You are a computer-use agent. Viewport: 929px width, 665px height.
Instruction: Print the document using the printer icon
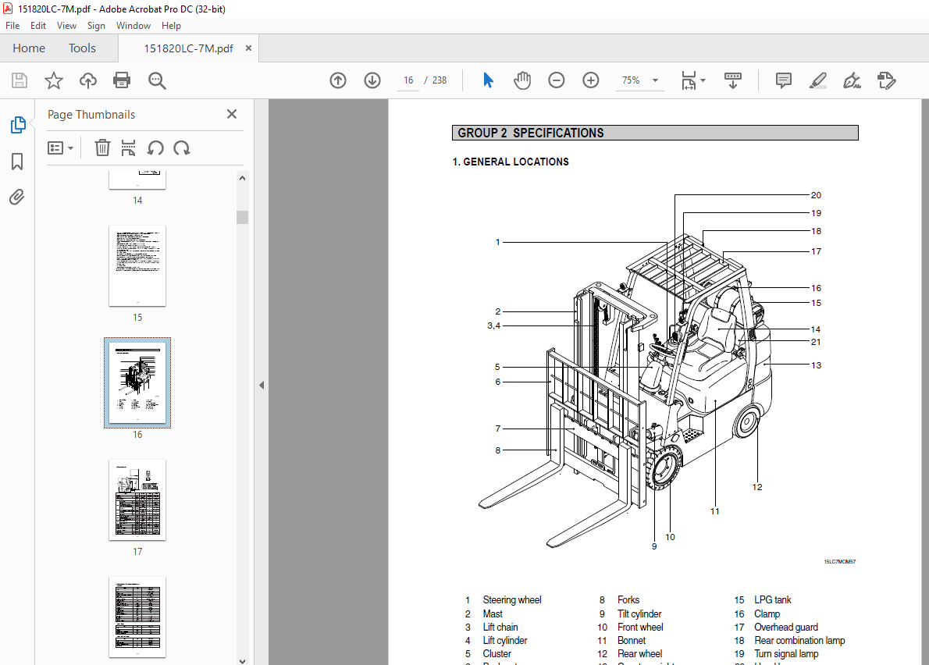click(x=122, y=80)
